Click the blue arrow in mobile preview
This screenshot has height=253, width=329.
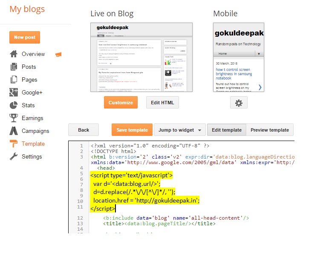[260, 87]
